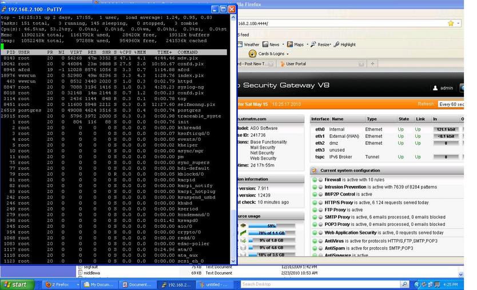Open the Windows Start menu
477x290 pixels.
click(x=17, y=284)
